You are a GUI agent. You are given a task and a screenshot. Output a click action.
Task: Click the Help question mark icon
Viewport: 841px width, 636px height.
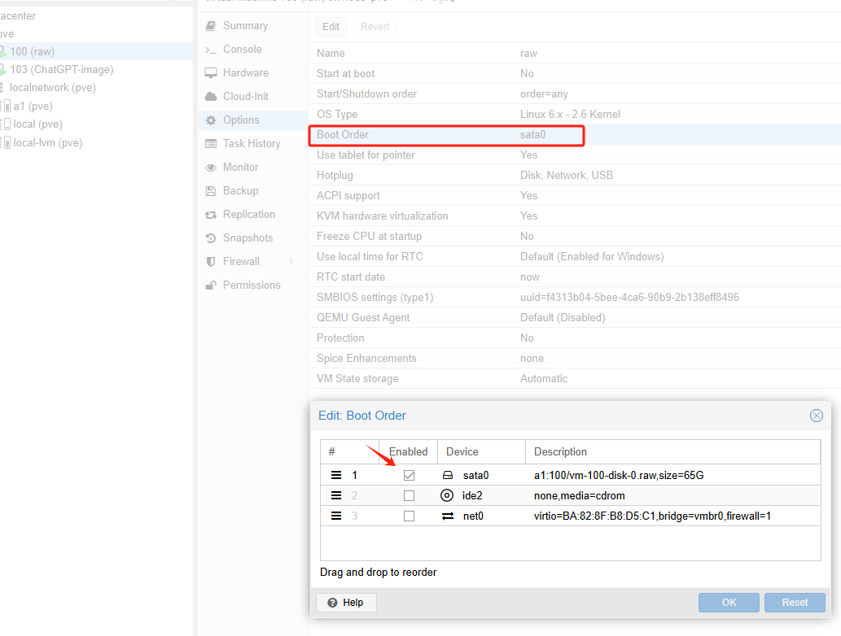point(332,603)
